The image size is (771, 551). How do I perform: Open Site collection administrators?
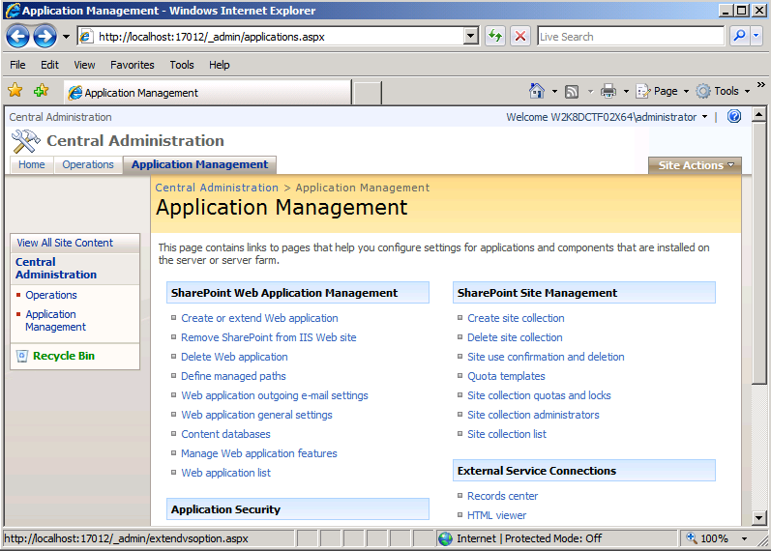click(533, 415)
